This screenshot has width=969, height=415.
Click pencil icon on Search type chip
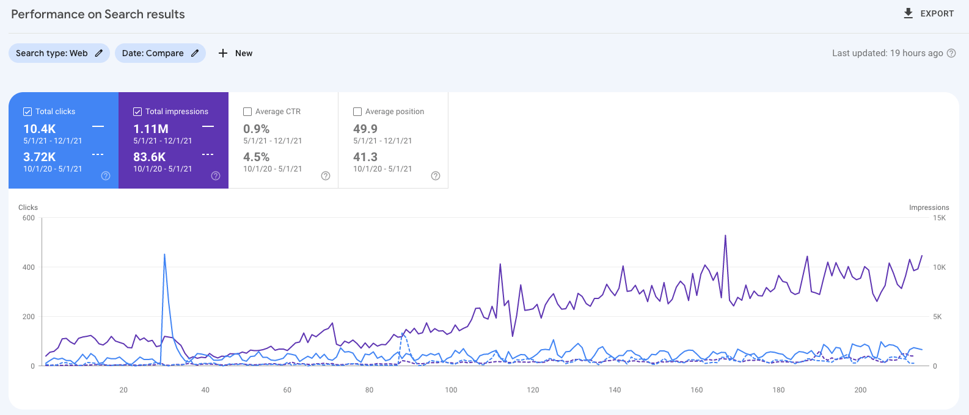click(99, 53)
